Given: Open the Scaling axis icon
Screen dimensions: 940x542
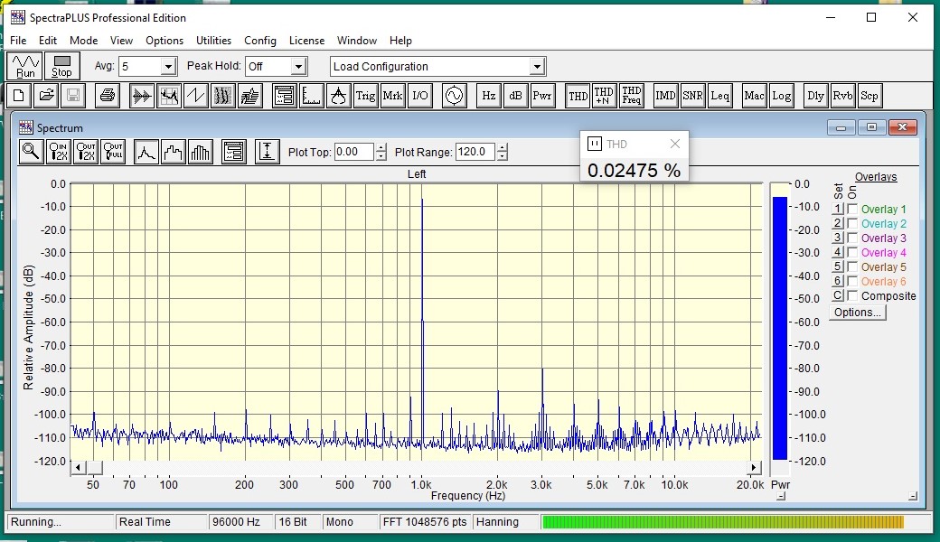Looking at the screenshot, I should [x=311, y=96].
